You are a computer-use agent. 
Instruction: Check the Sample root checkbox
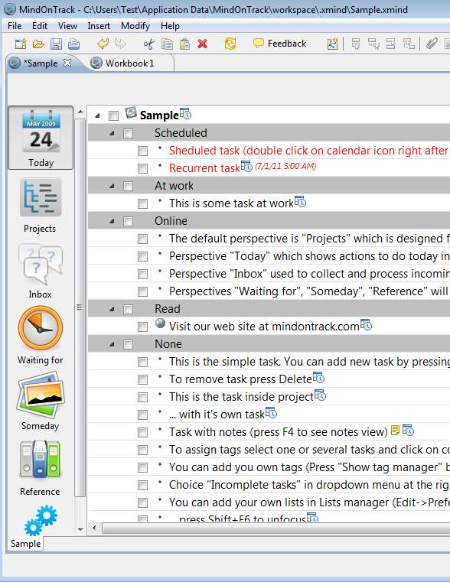(113, 115)
